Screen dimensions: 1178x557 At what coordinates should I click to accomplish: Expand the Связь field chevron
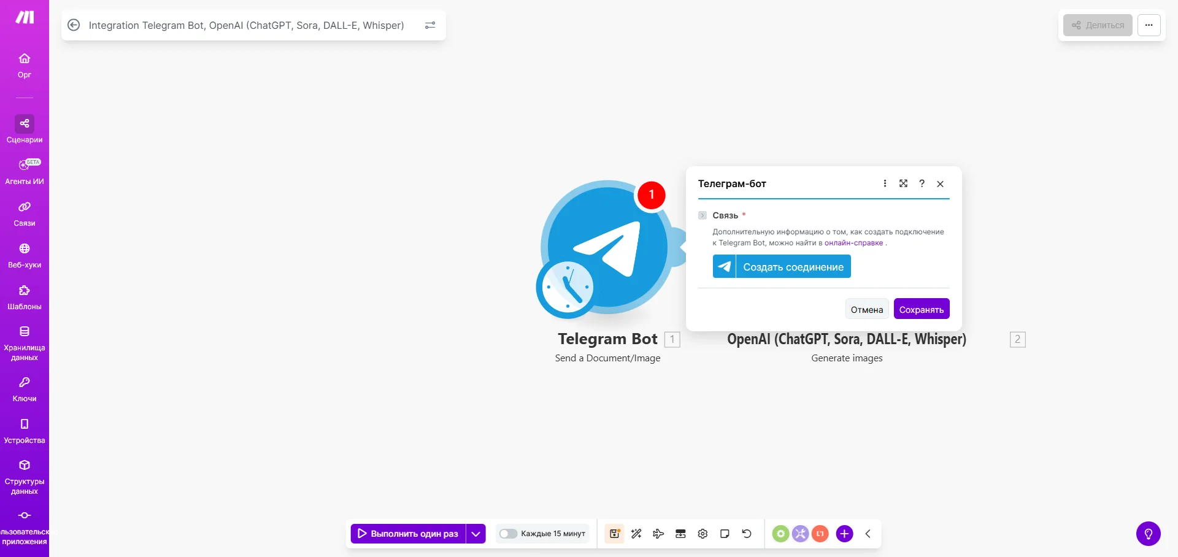click(x=703, y=215)
